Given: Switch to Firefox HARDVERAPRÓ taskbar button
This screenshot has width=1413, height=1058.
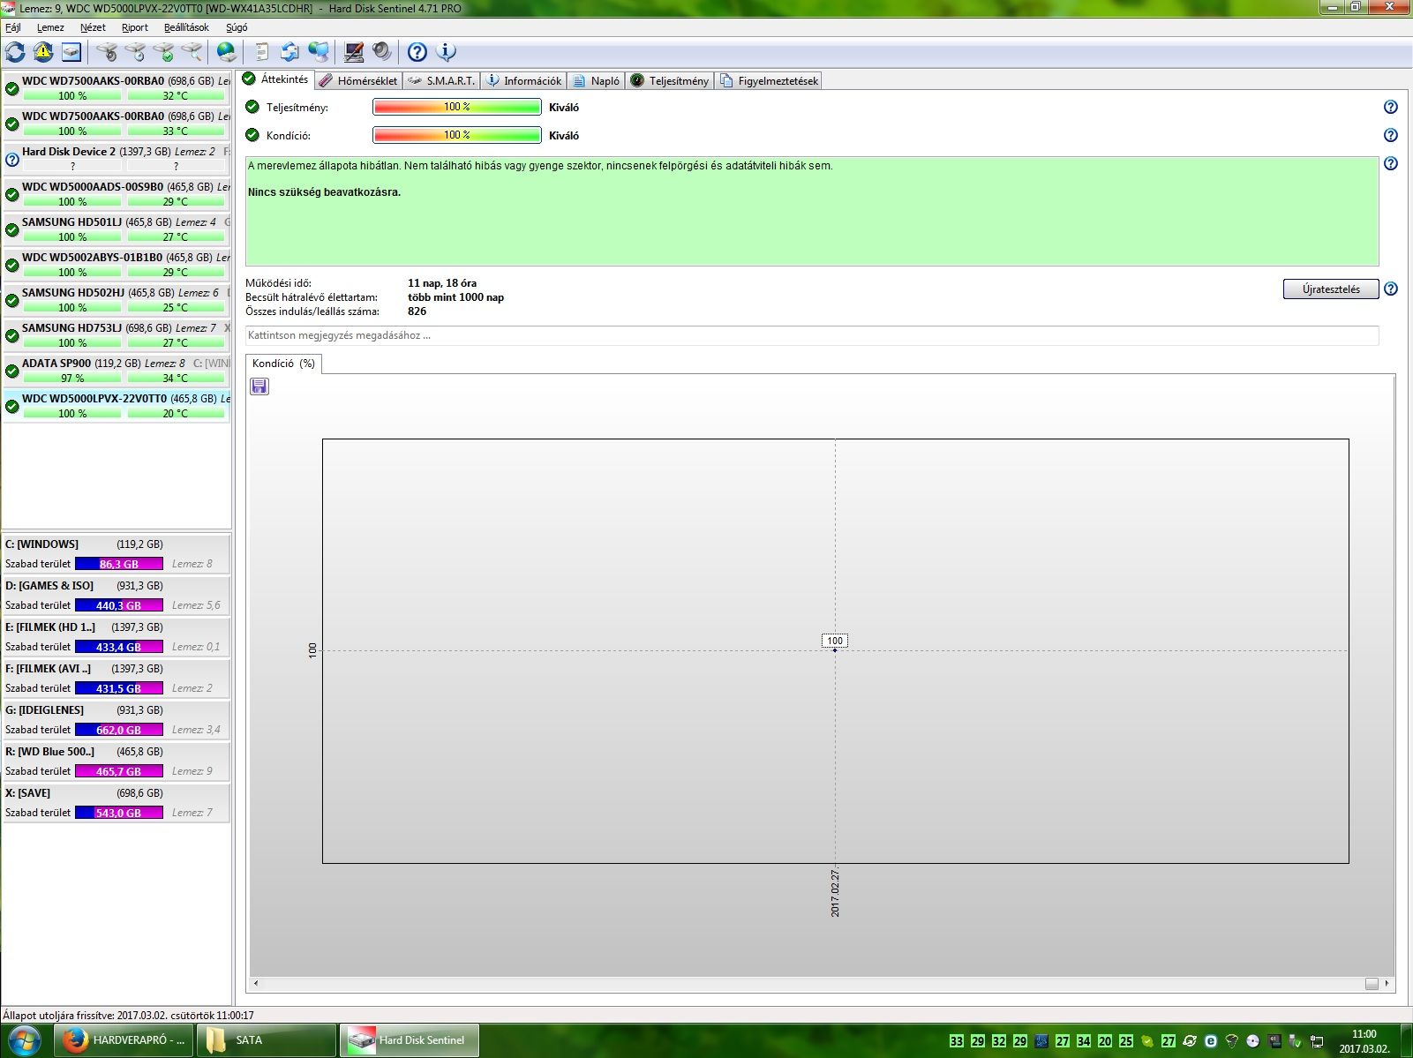Looking at the screenshot, I should pos(124,1040).
